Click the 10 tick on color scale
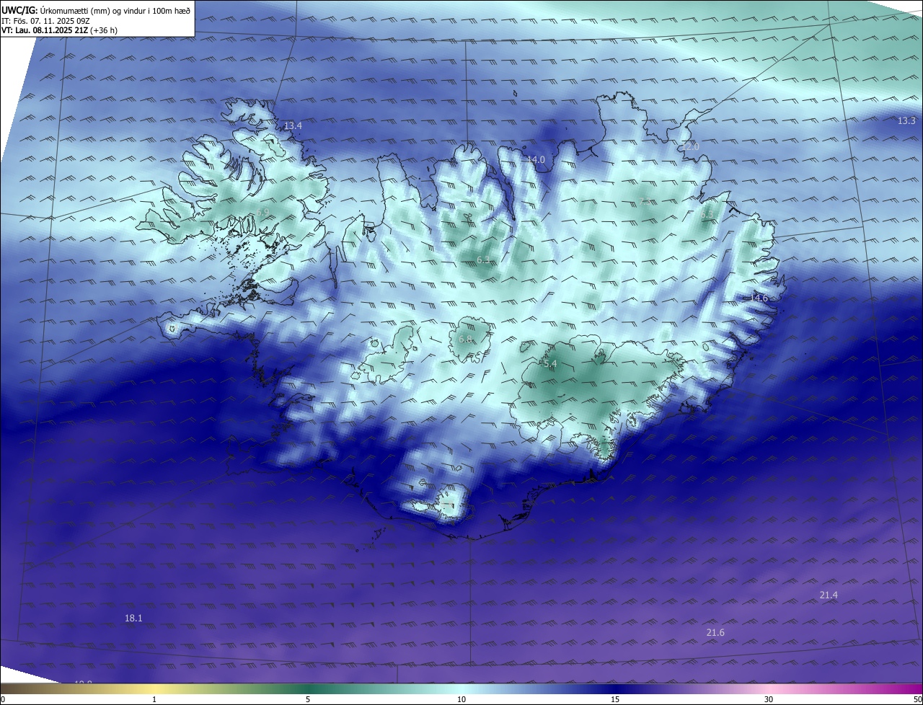Image resolution: width=923 pixels, height=705 pixels. [461, 699]
